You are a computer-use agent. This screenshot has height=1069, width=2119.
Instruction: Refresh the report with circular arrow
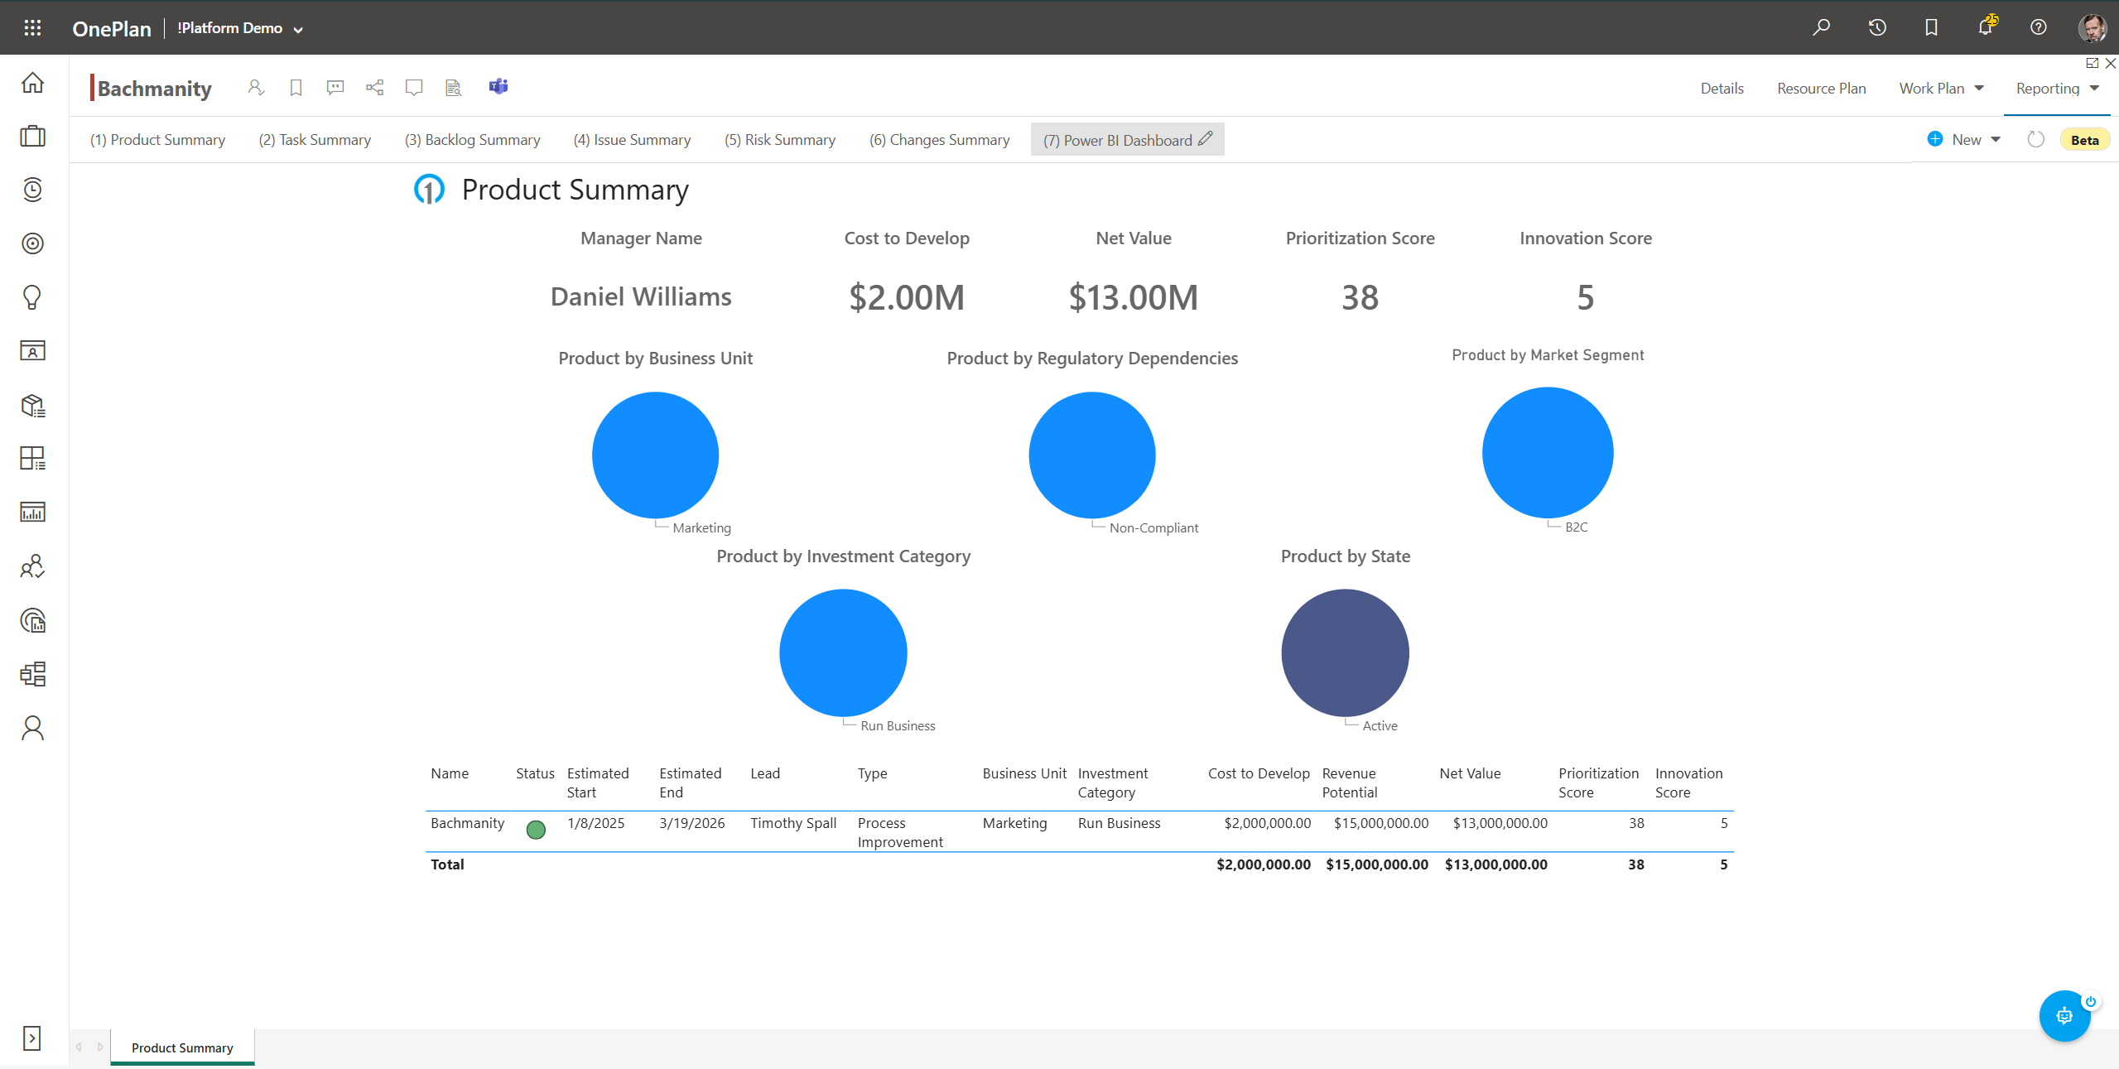(x=2035, y=139)
